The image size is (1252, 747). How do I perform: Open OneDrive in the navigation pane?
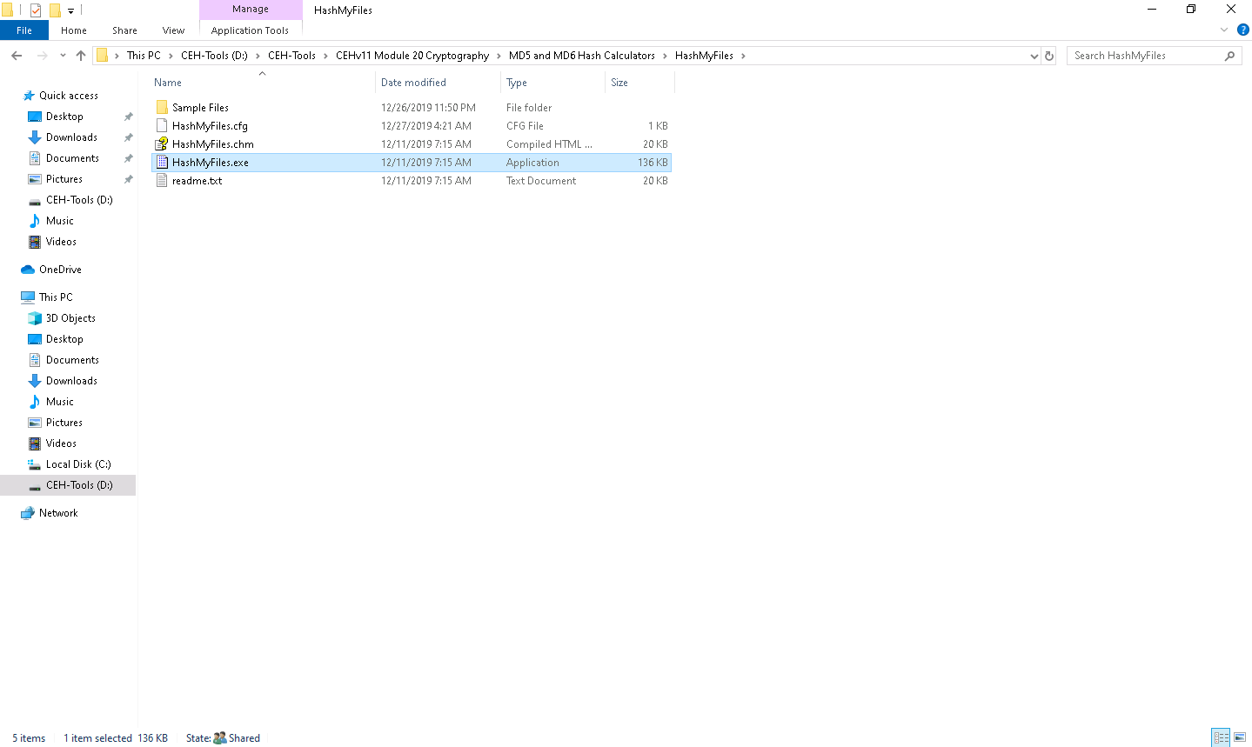(x=60, y=270)
